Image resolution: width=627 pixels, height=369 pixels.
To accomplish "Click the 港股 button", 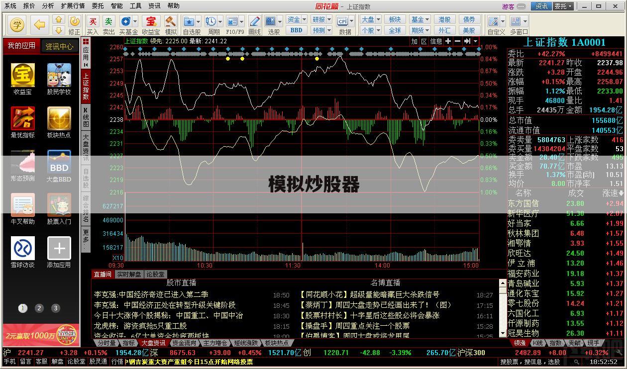I will tap(444, 19).
